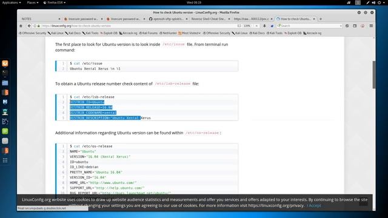Click the SUPPORT_URL help.ubuntu.com line

click(107, 188)
